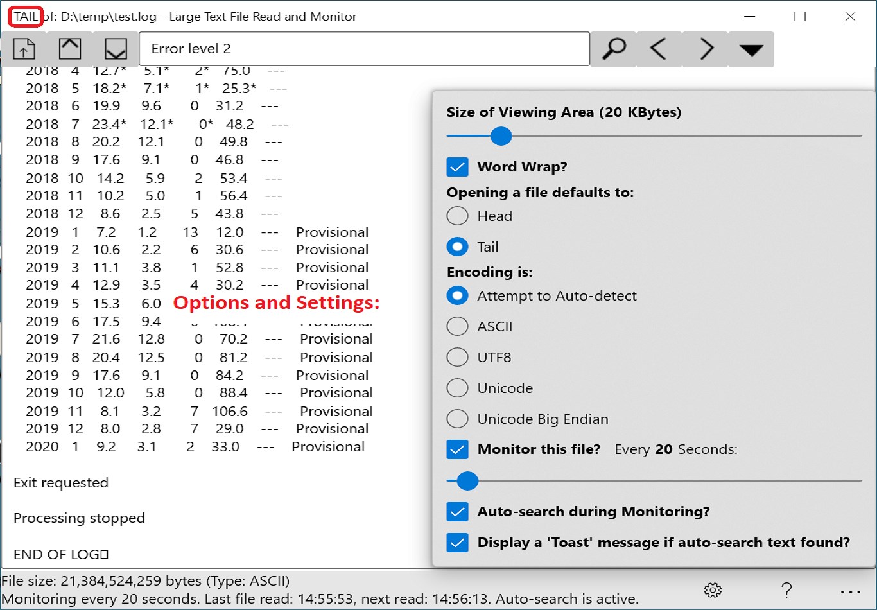Click the log row for 2019 1 7.2
This screenshot has height=610, width=877.
[x=197, y=232]
